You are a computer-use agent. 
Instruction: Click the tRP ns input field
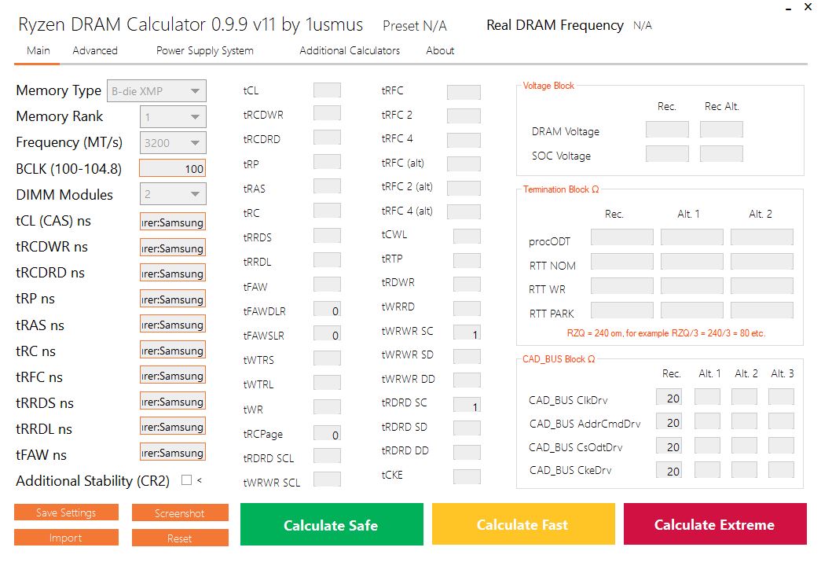(172, 299)
